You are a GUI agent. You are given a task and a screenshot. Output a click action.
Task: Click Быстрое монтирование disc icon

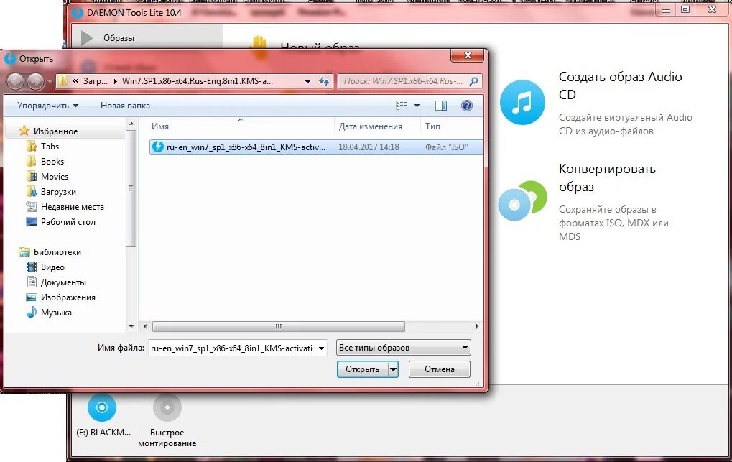pyautogui.click(x=167, y=407)
